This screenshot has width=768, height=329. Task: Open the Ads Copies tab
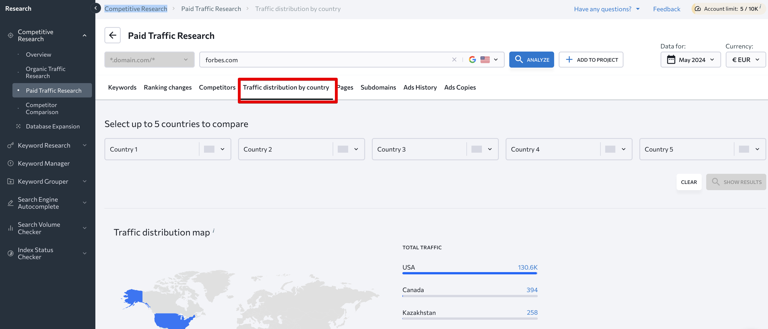[460, 87]
